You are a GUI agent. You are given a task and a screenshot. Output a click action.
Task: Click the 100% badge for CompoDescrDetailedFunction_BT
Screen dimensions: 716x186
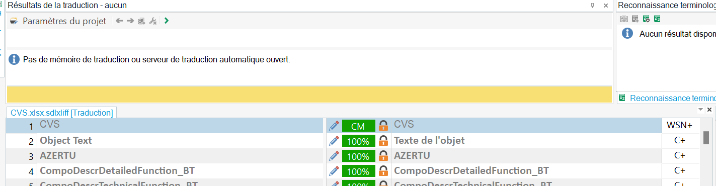point(358,171)
